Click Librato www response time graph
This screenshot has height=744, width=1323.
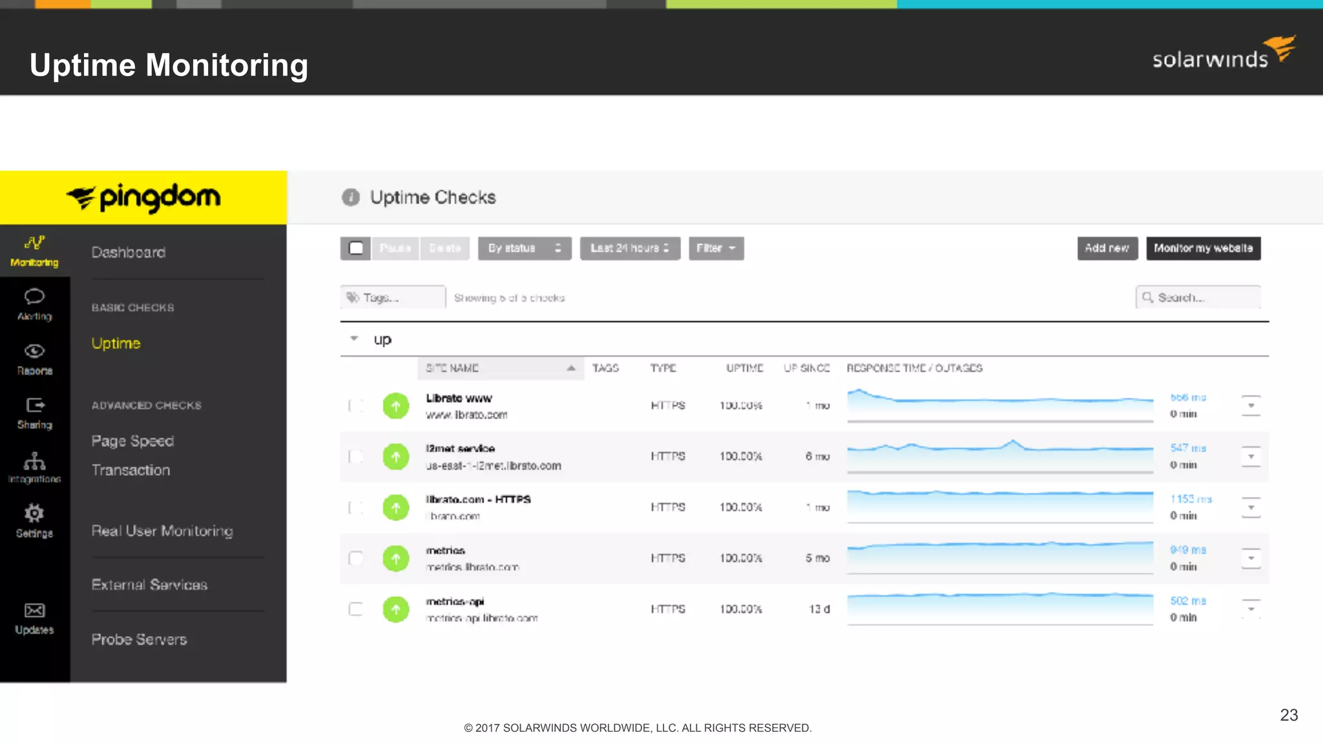pyautogui.click(x=1000, y=406)
